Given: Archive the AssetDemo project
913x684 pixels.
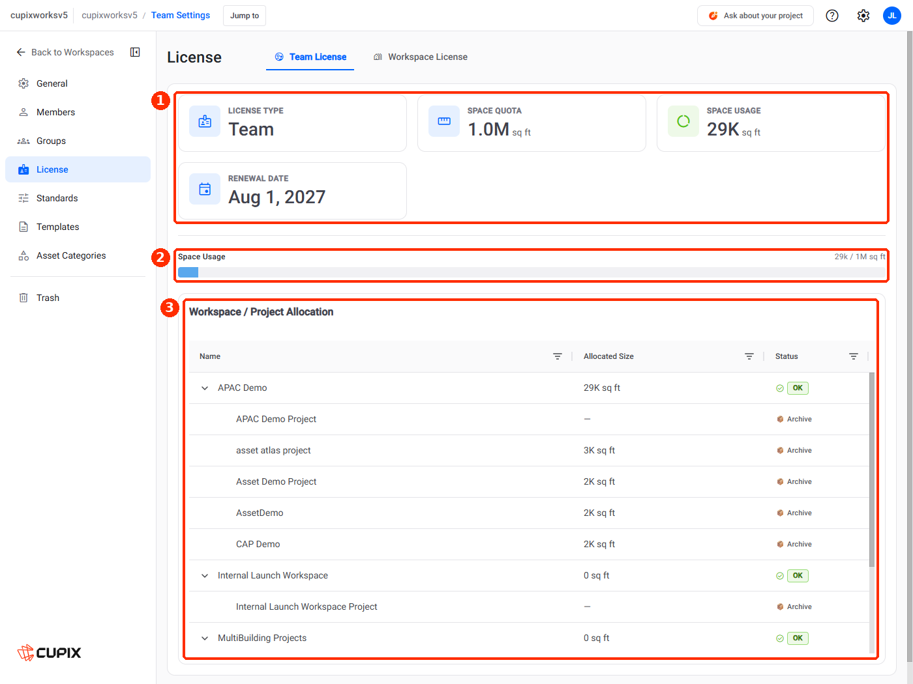Looking at the screenshot, I should (x=794, y=513).
